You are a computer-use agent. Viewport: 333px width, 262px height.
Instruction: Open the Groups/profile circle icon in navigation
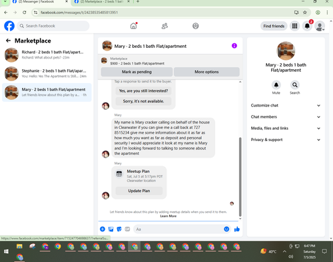[x=196, y=26]
